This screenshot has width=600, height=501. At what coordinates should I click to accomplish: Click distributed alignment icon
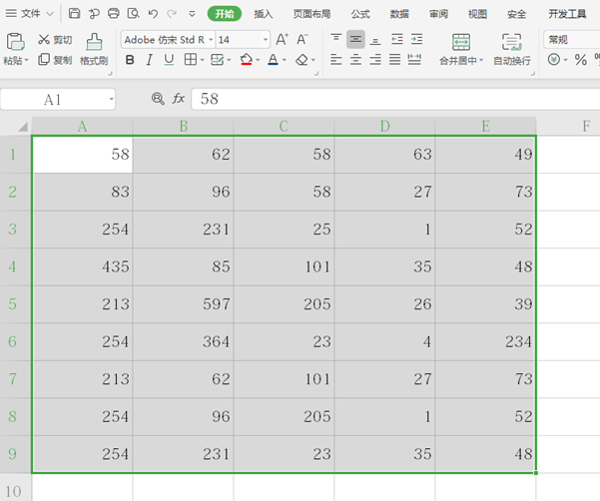tap(414, 60)
